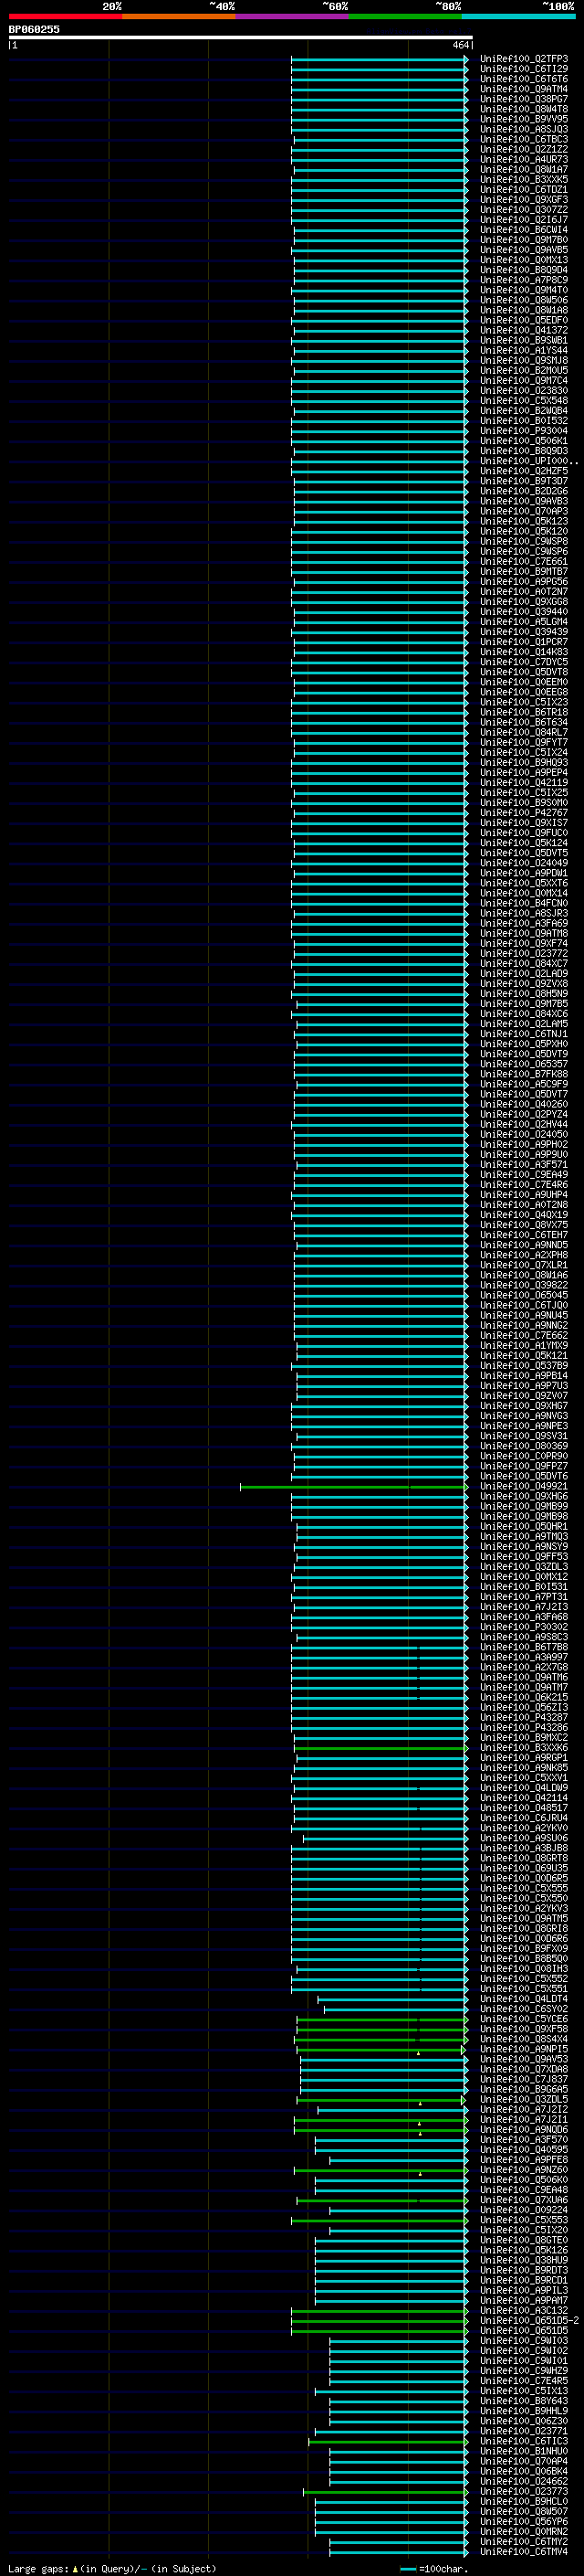Click the white query sequence bar
Image resolution: width=584 pixels, height=2576 pixels.
click(241, 37)
